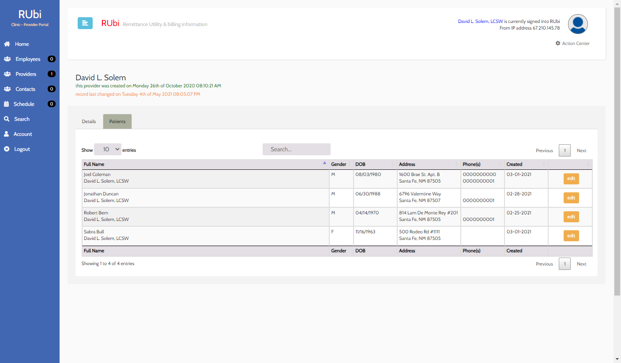The height and width of the screenshot is (363, 621).
Task: Edit the Joel Coleman patient record
Action: pos(571,179)
